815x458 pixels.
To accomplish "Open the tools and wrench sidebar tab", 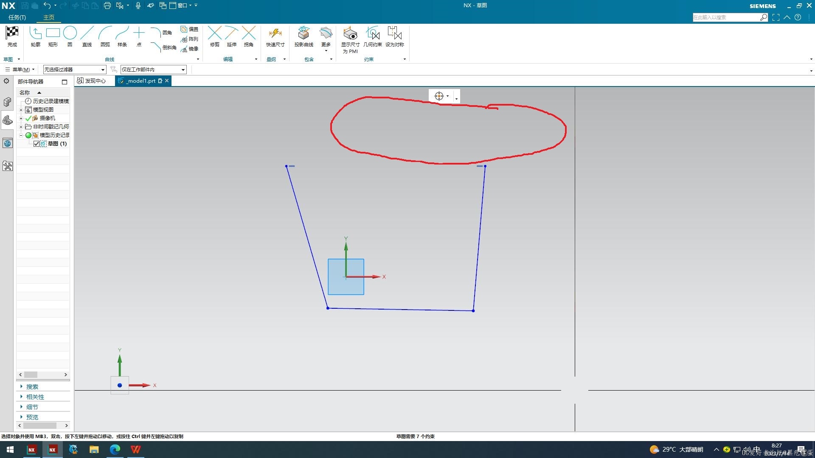I will click(x=7, y=166).
